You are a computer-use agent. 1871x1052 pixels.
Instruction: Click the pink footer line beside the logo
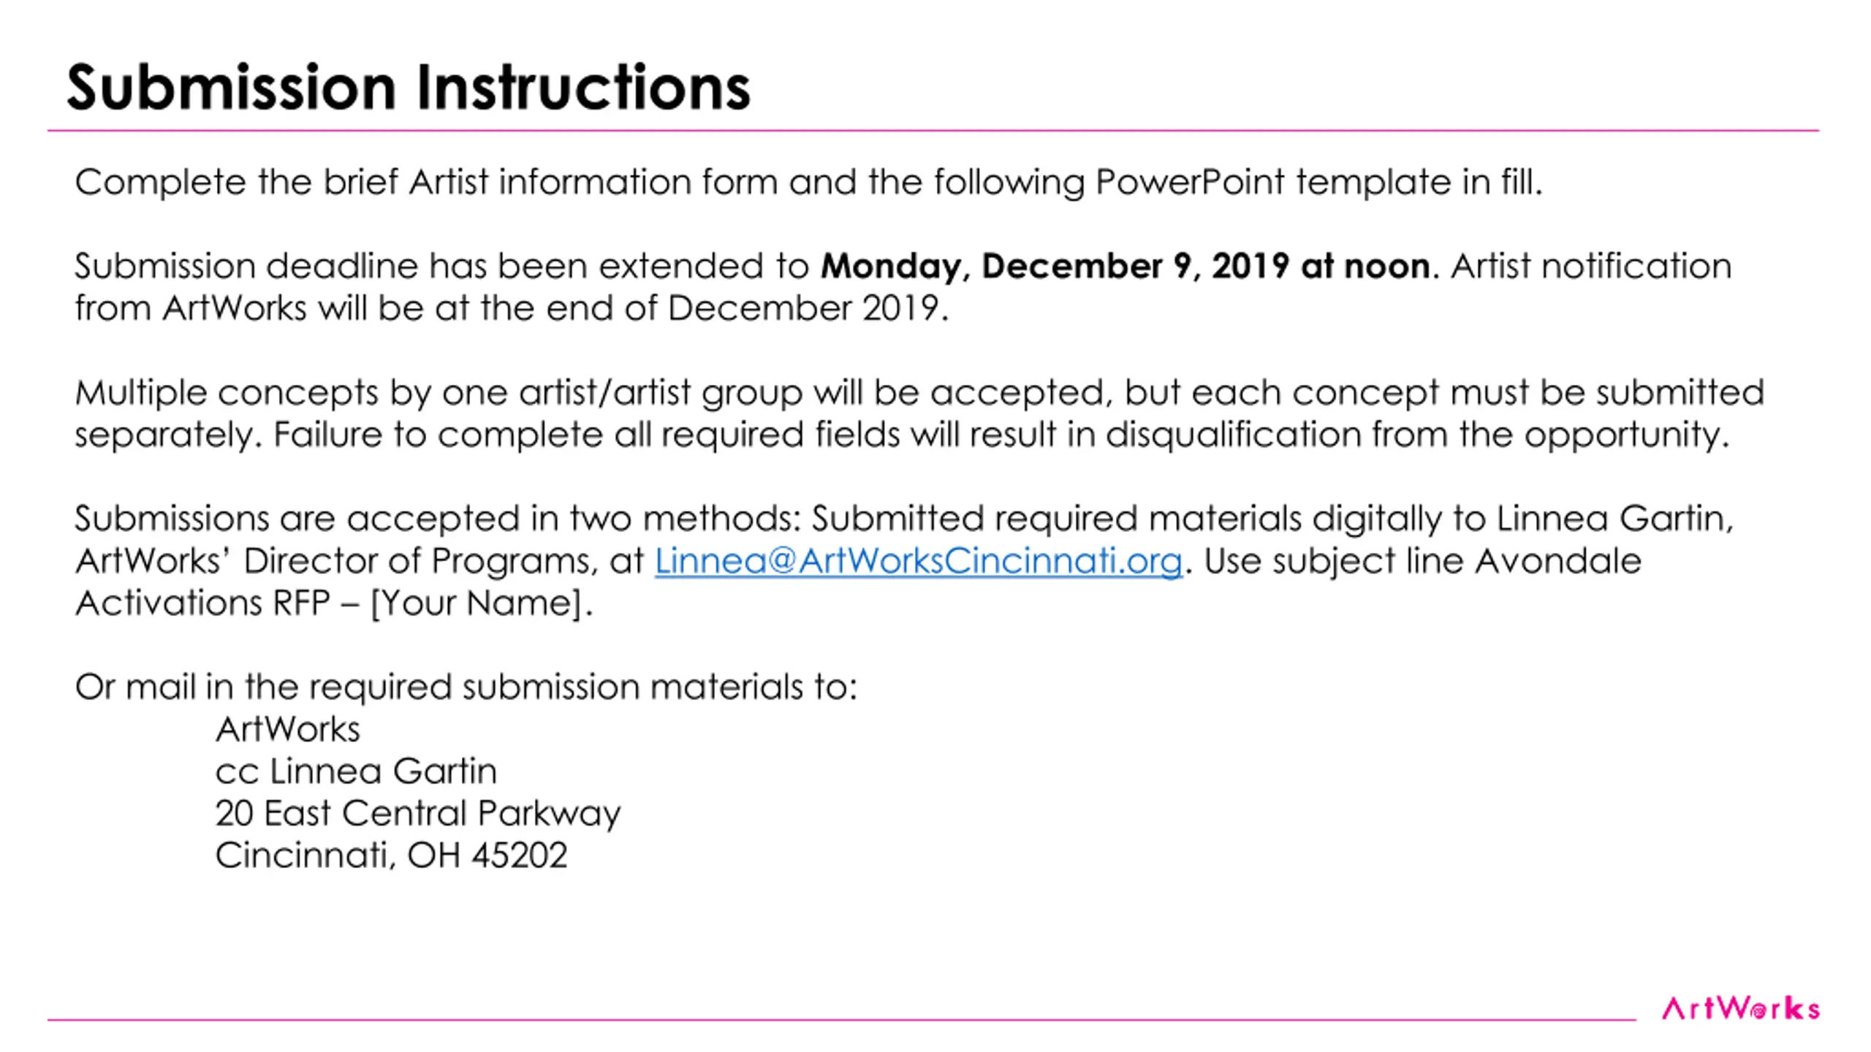point(842,1019)
